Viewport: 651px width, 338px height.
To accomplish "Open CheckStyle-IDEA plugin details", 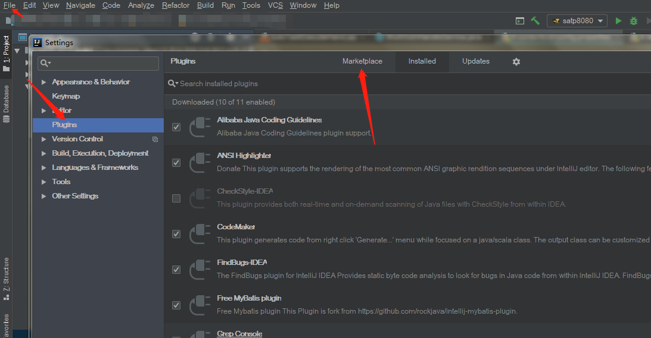I will (245, 191).
